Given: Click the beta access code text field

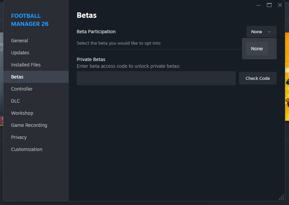Looking at the screenshot, I should click(156, 78).
